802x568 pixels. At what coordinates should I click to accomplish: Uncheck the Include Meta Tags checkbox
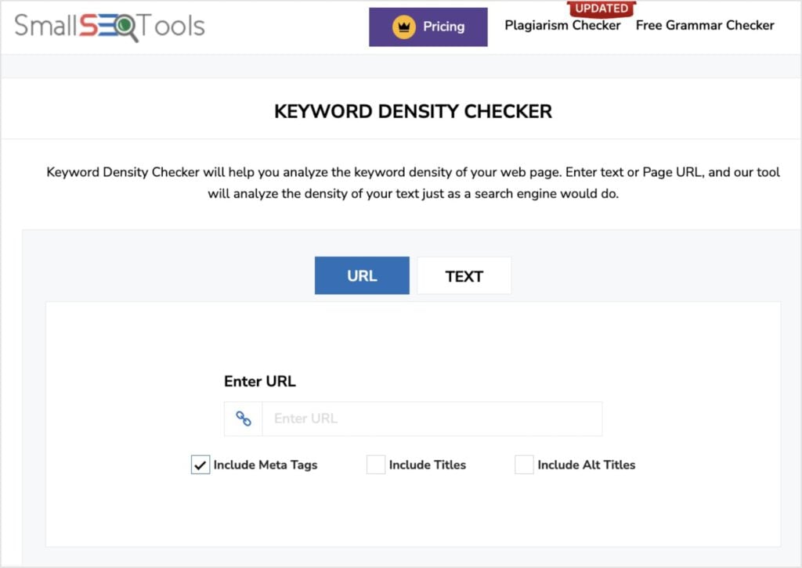tap(200, 465)
